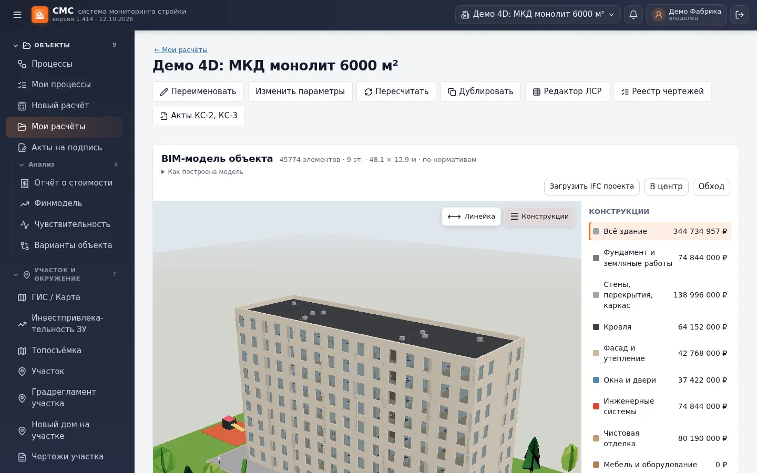This screenshot has width=757, height=473.
Task: Click the Окна и двери blue swatch
Action: pos(596,380)
